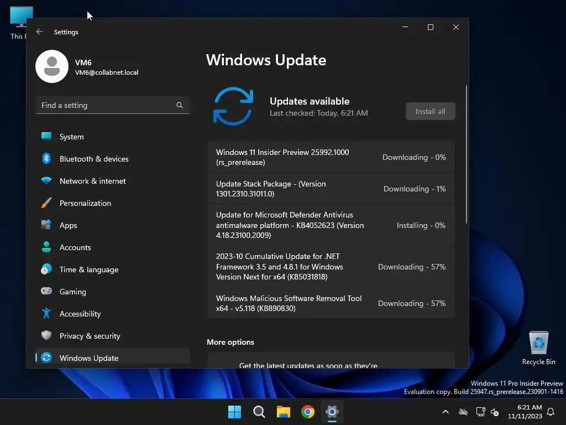The width and height of the screenshot is (566, 425).
Task: Go to Bluetooth & devices
Action: [113, 159]
